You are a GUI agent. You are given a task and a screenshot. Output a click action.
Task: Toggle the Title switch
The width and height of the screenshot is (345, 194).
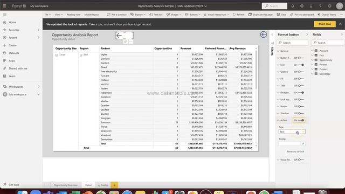[x=301, y=86]
